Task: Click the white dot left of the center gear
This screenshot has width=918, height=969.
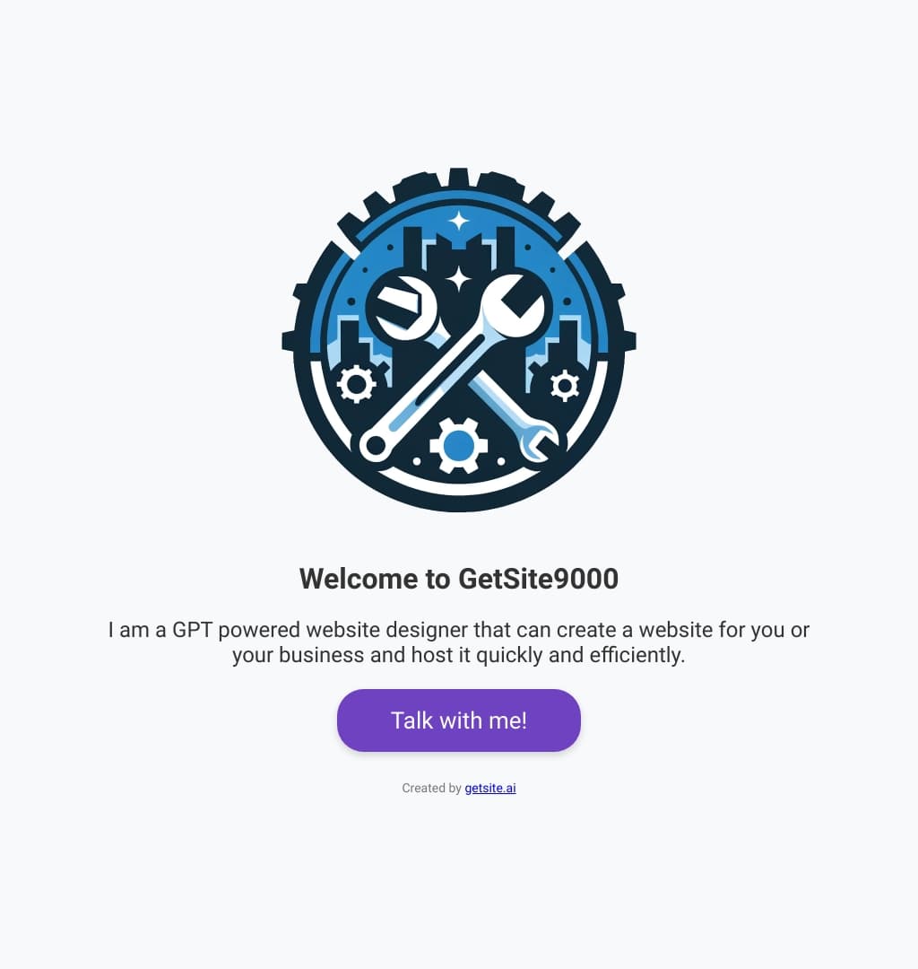Action: coord(417,462)
